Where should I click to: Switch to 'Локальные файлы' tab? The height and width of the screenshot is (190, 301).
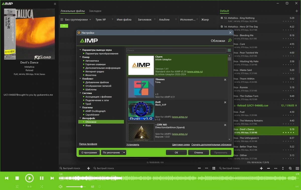point(72,11)
